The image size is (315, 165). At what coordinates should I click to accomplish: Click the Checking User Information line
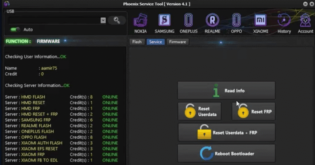(36, 57)
